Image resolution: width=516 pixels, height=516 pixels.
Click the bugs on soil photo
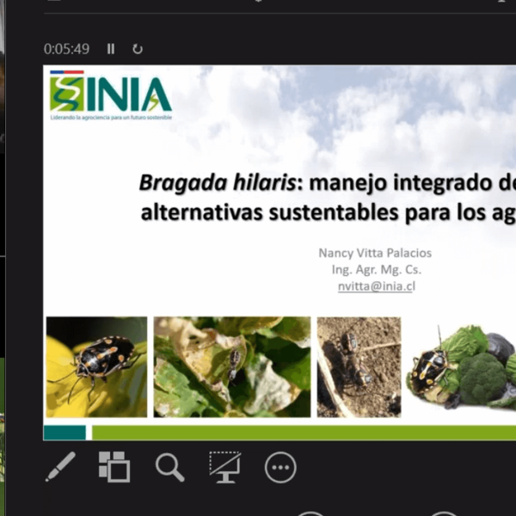click(x=359, y=367)
